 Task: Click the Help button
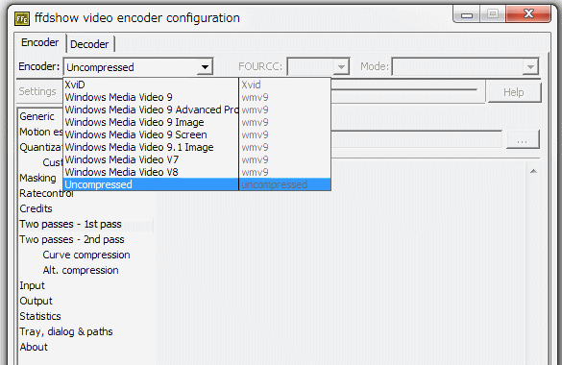(x=514, y=92)
